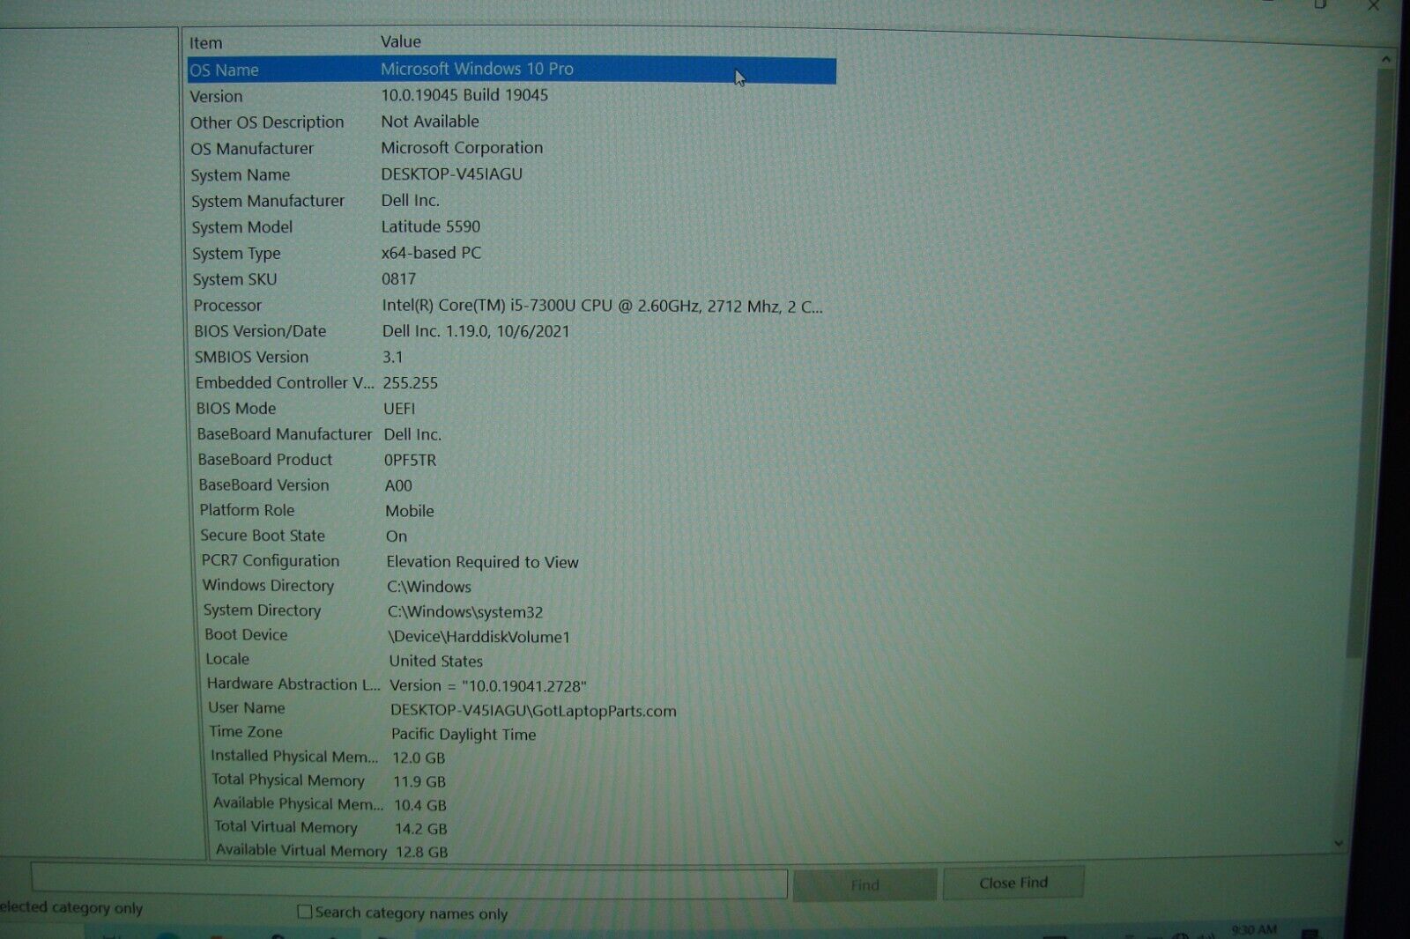Viewport: 1410px width, 939px height.
Task: Click the Version 10.0.19045 Build 19045 row
Action: [x=512, y=96]
